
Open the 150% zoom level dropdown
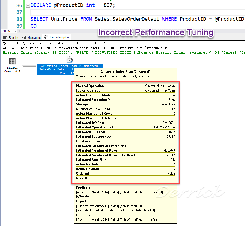8,31
